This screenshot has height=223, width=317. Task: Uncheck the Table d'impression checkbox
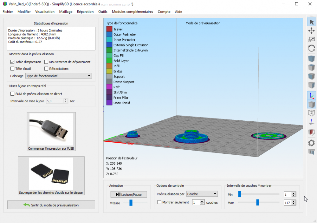click(x=12, y=62)
